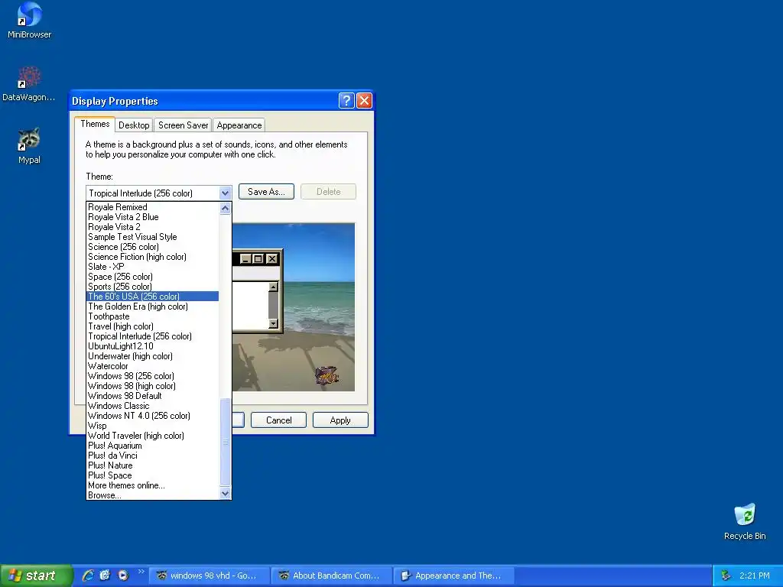Pick the Sample Test Visual Style entry

click(153, 237)
